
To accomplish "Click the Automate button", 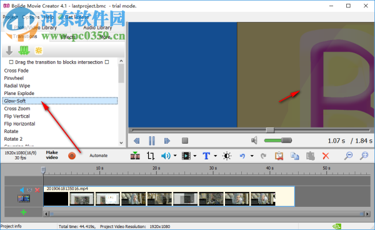I will coord(99,156).
